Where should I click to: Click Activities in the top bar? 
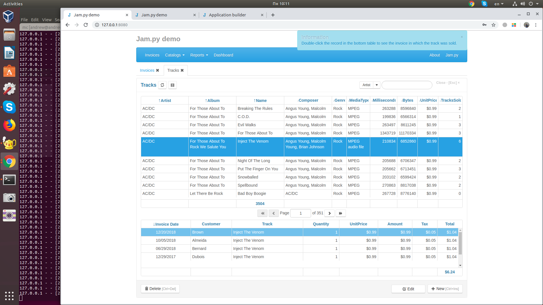pyautogui.click(x=13, y=4)
